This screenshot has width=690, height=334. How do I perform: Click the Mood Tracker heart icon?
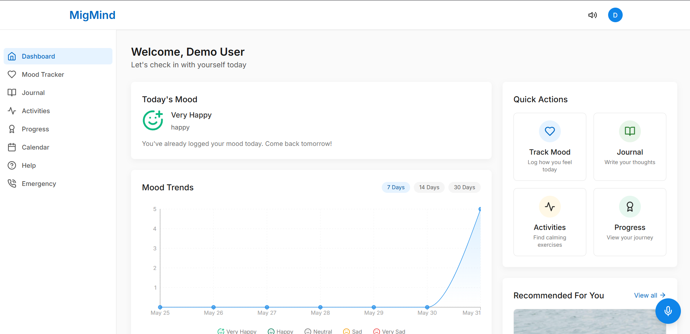point(12,75)
